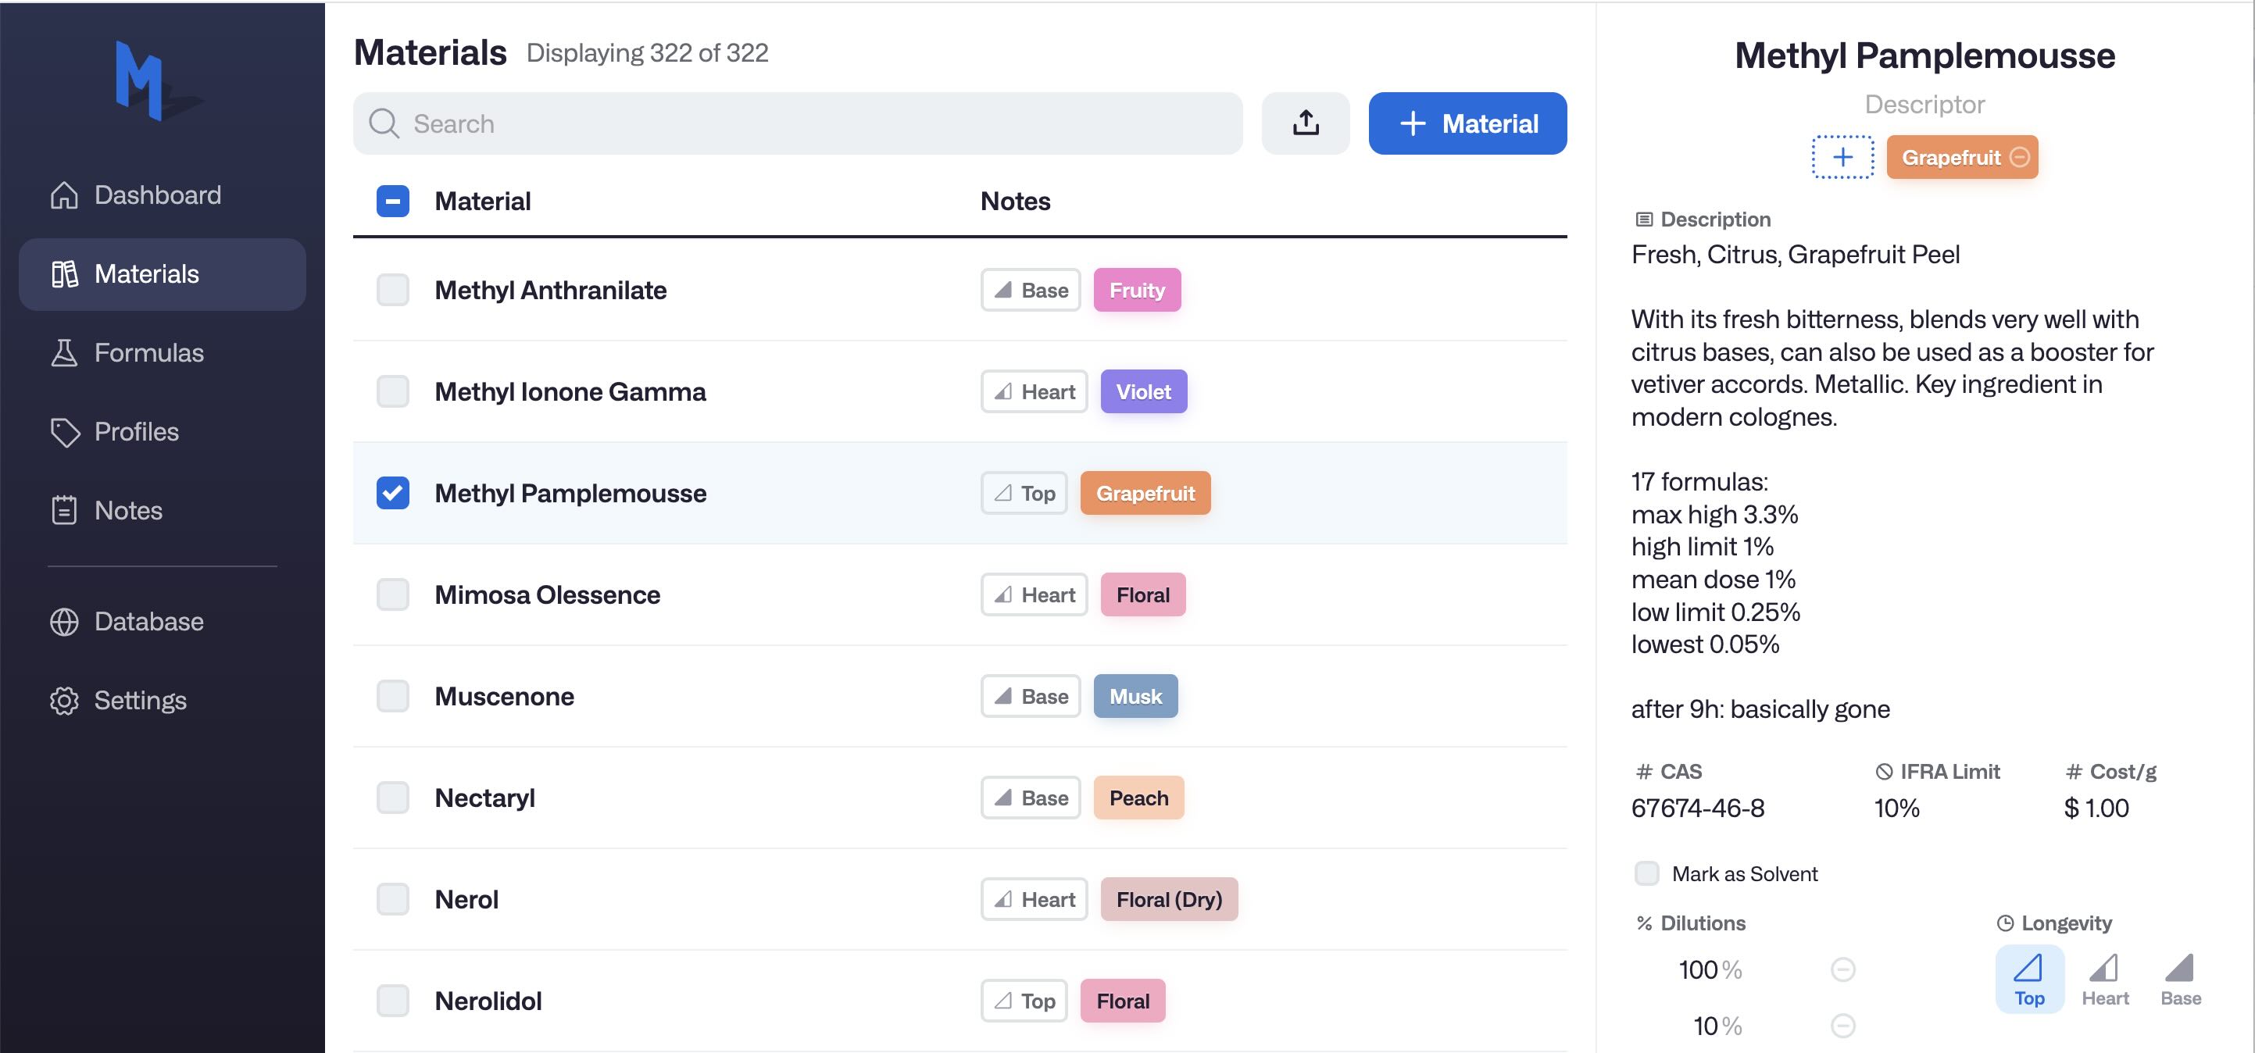
Task: Click the export/share upload icon
Action: [x=1304, y=123]
